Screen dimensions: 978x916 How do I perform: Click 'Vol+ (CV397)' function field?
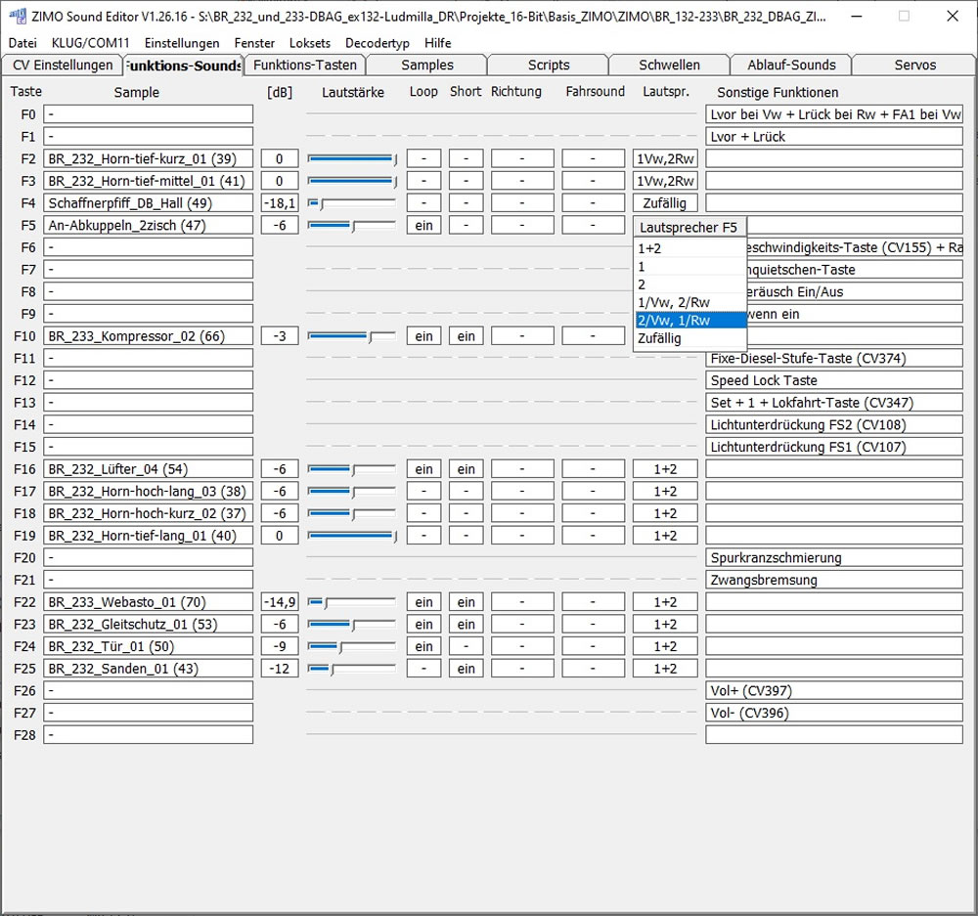[x=834, y=690]
